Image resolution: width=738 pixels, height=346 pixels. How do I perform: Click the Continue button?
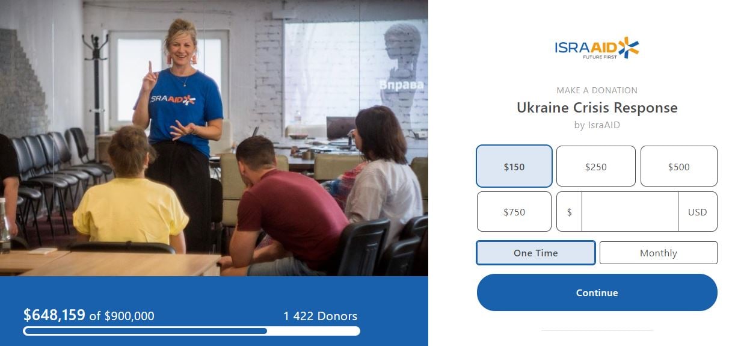point(597,292)
